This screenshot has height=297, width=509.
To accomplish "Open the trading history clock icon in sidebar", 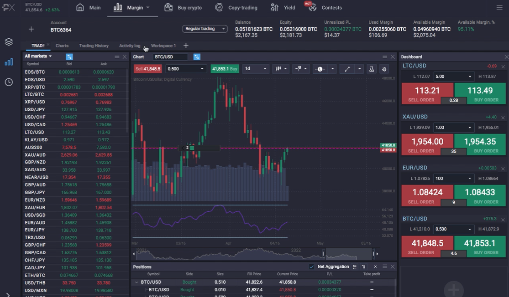I will [8, 82].
